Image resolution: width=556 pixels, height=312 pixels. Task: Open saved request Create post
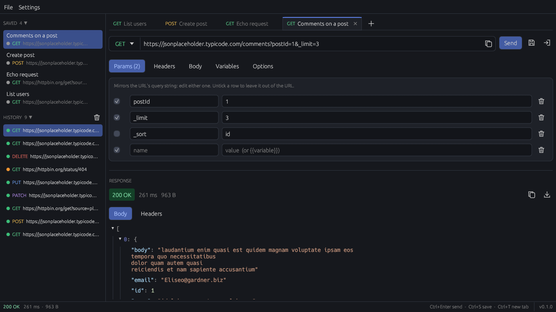pyautogui.click(x=53, y=59)
